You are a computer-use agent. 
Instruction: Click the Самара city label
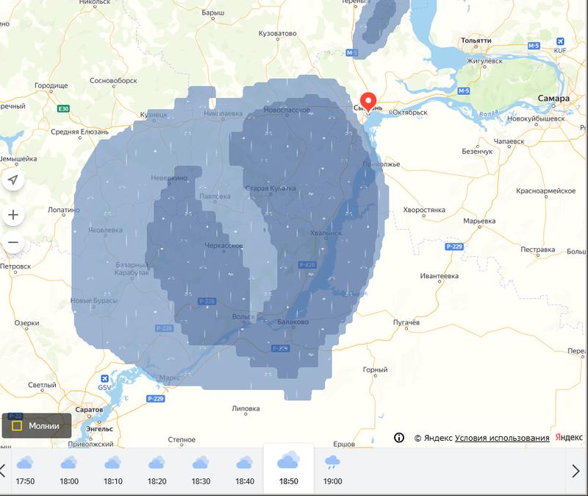553,99
